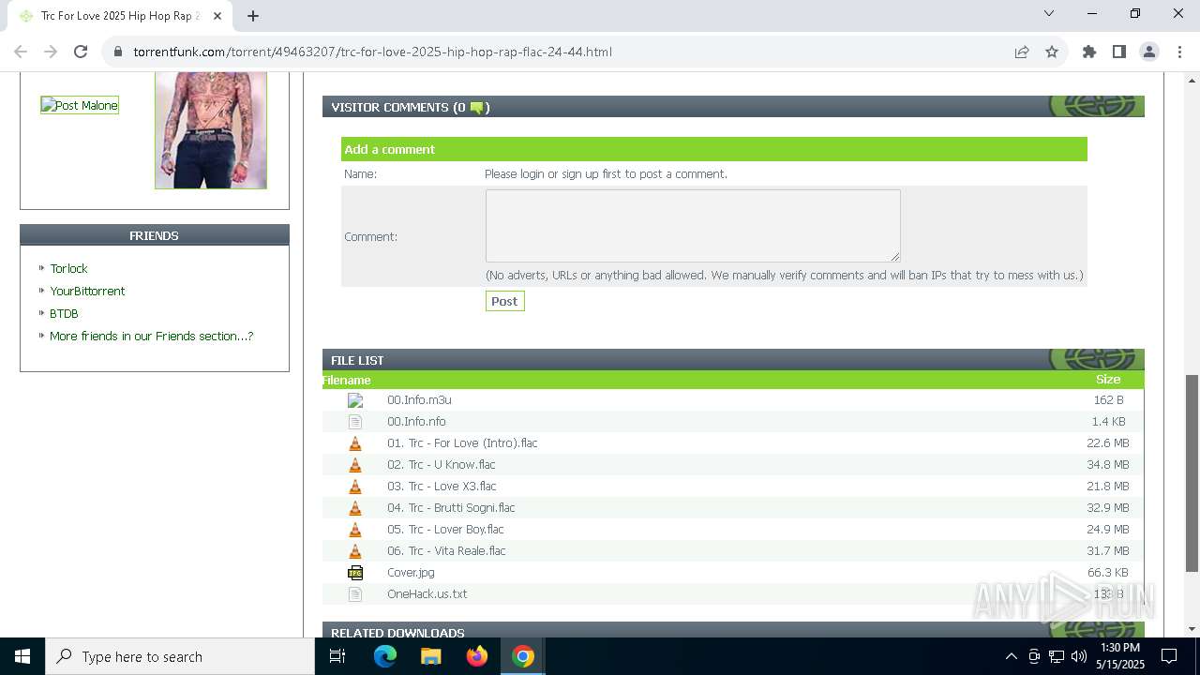Open the BTDB link
Viewport: 1200px width, 675px height.
tap(64, 313)
